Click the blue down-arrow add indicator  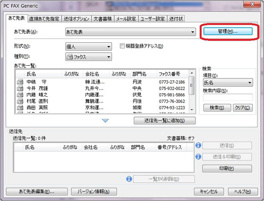106,121
